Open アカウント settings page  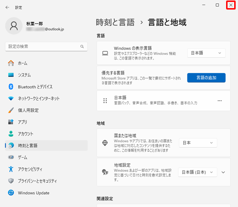46,134
